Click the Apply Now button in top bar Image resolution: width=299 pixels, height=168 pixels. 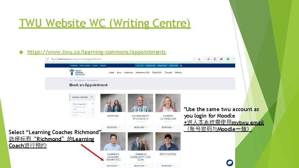140,66
